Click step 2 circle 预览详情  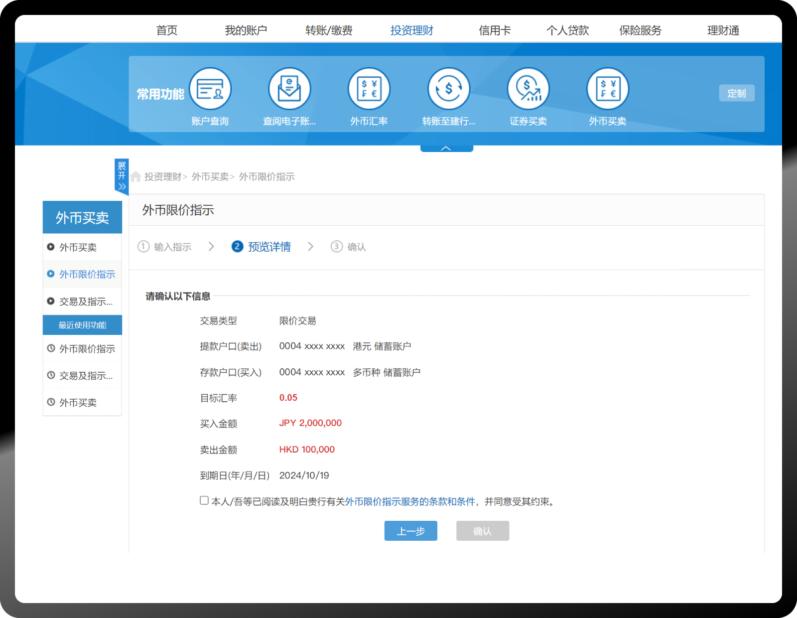(238, 246)
